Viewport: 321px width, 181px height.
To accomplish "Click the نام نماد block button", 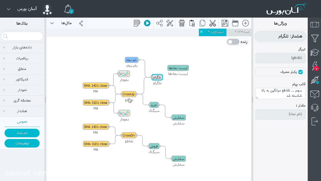I will pyautogui.click(x=22, y=133).
